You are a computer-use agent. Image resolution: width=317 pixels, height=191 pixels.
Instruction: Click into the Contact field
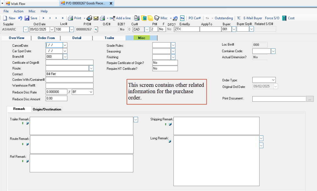70,74
